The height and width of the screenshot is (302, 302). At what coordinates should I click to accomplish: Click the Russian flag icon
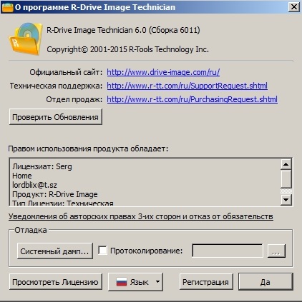point(122,282)
